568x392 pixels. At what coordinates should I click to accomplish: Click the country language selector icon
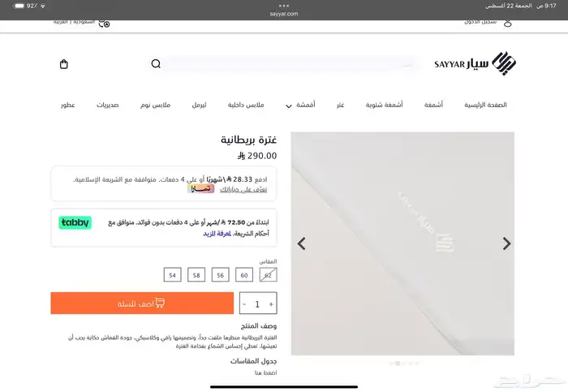tap(105, 23)
